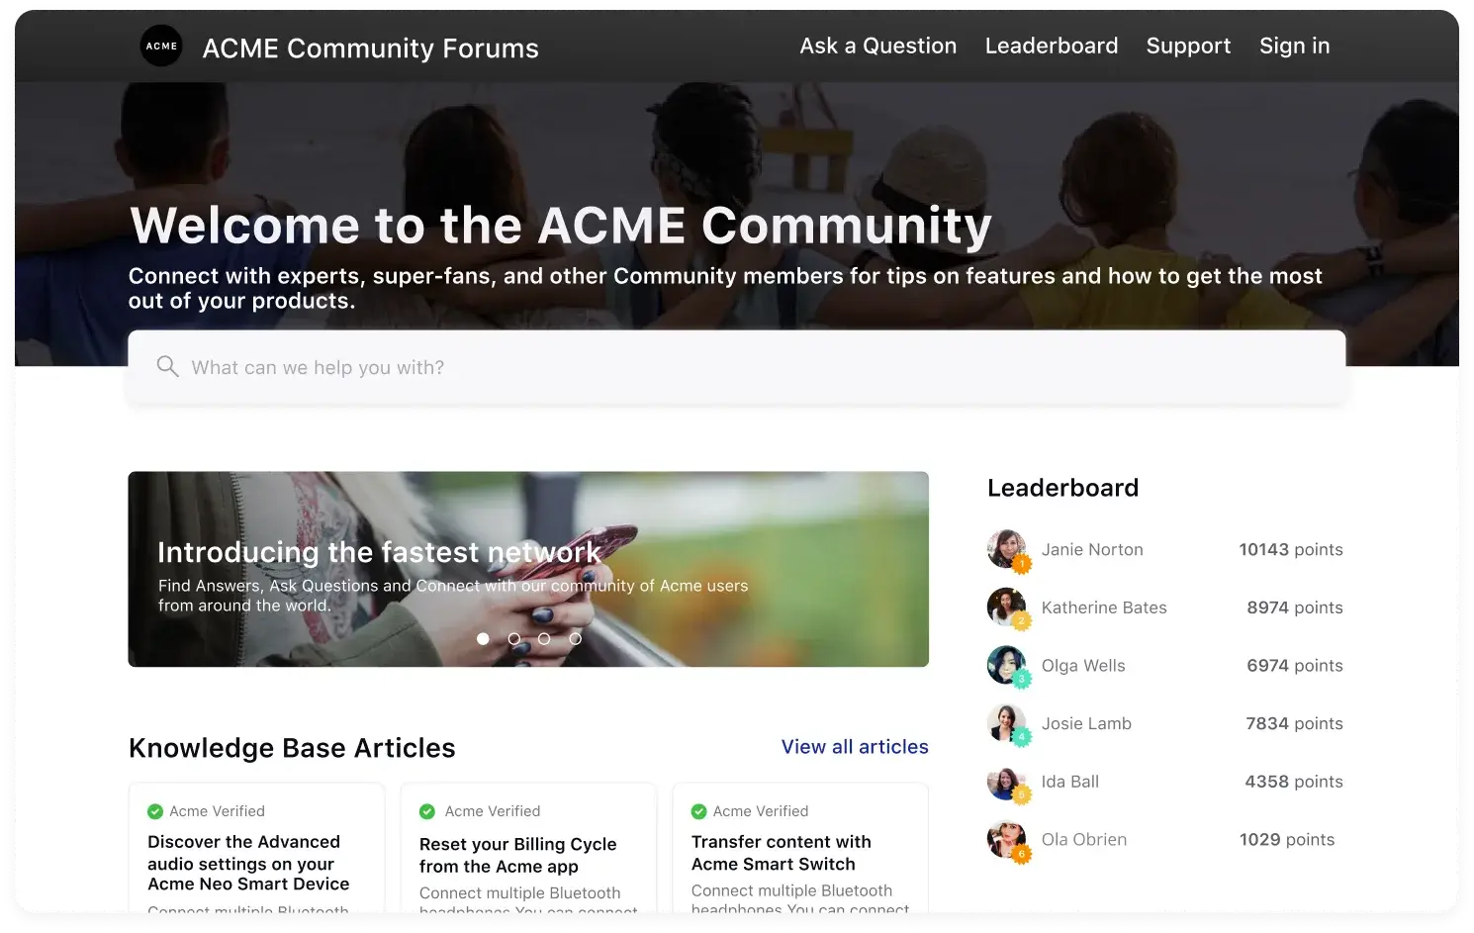Image resolution: width=1474 pixels, height=933 pixels.
Task: Click Janie Norton's avatar
Action: click(1007, 549)
